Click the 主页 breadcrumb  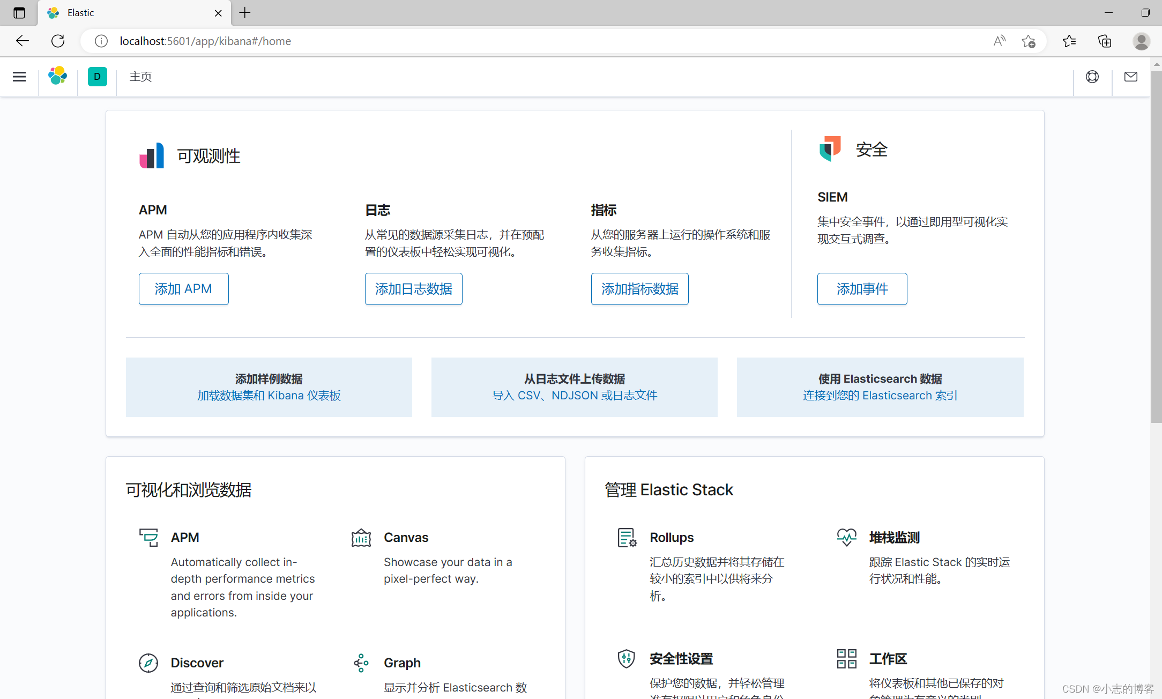pos(140,77)
